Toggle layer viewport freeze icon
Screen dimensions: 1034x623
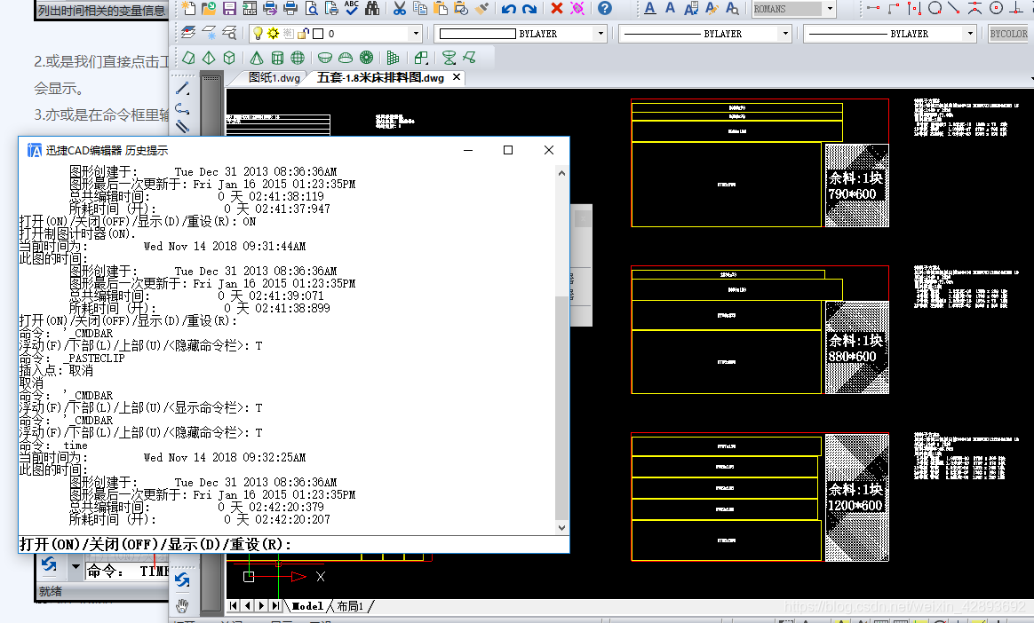point(288,33)
